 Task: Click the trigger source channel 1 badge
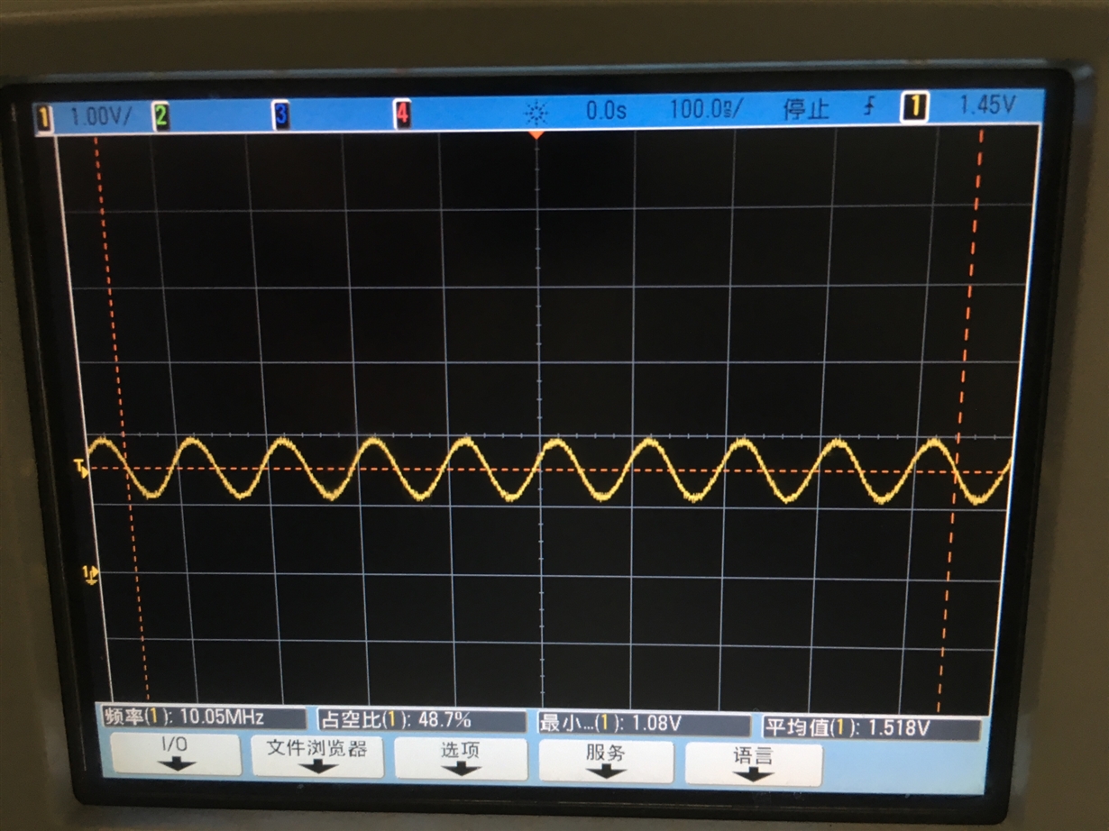[x=914, y=107]
